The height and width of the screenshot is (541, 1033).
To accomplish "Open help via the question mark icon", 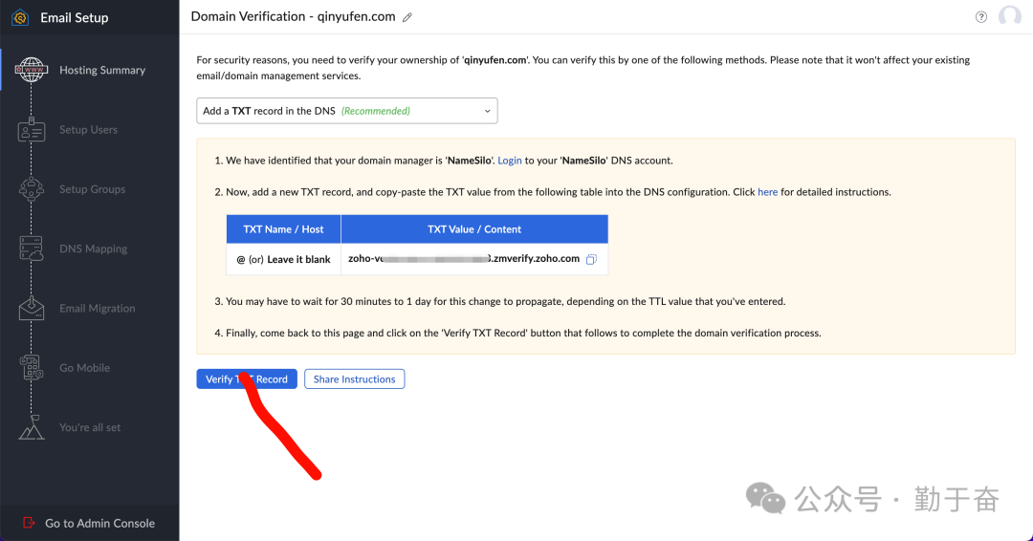I will (981, 17).
